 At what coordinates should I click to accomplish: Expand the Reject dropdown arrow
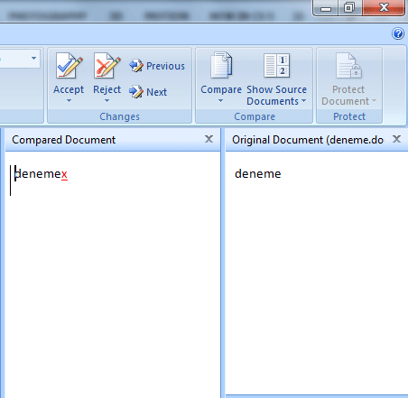point(107,101)
